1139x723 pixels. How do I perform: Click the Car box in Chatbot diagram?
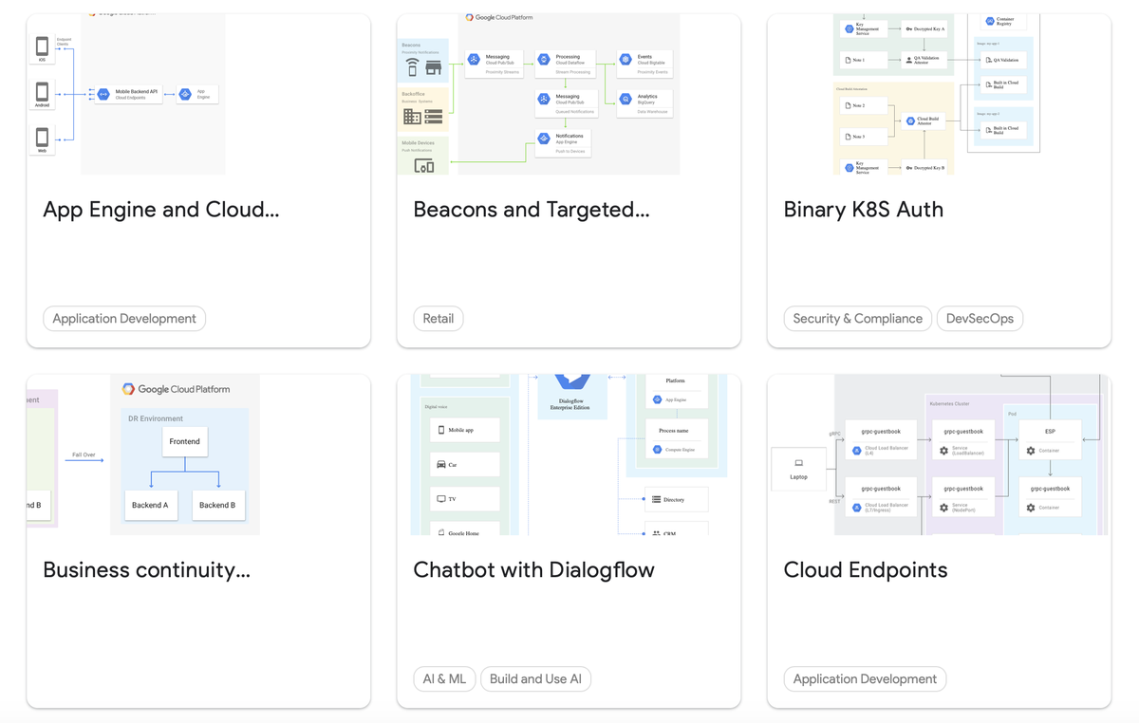464,464
